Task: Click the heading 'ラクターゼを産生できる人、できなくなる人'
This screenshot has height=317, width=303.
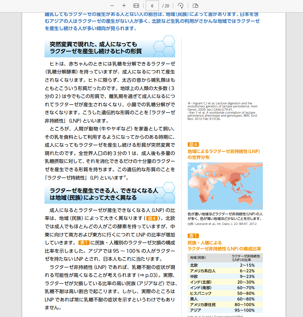Action: [x=104, y=191]
